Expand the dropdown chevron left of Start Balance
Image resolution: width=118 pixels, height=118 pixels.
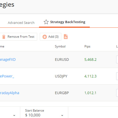pos(14,115)
